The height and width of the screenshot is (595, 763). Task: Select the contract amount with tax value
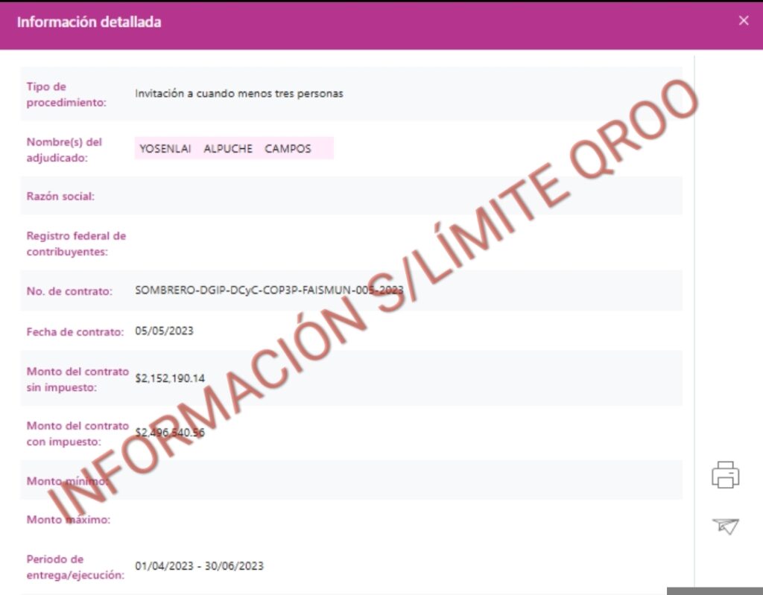coord(170,433)
